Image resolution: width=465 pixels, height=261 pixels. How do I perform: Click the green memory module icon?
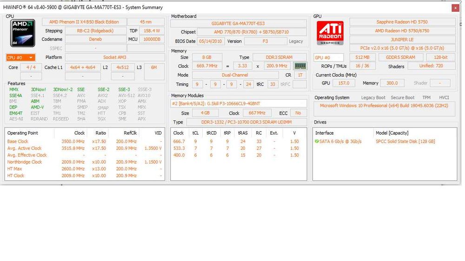pos(300,66)
